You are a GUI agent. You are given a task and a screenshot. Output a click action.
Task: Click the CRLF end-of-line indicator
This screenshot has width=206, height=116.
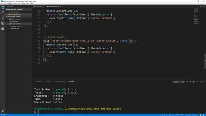click(x=182, y=115)
